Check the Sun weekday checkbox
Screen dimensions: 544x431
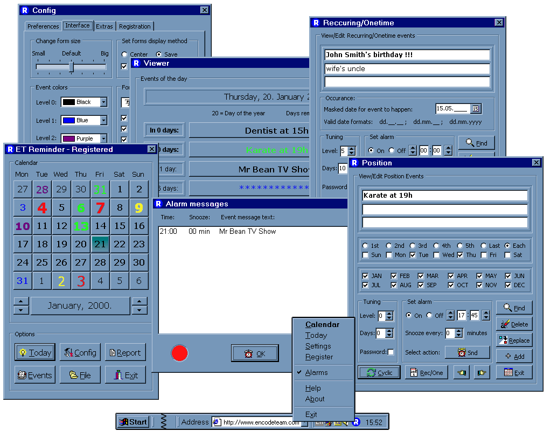(365, 255)
